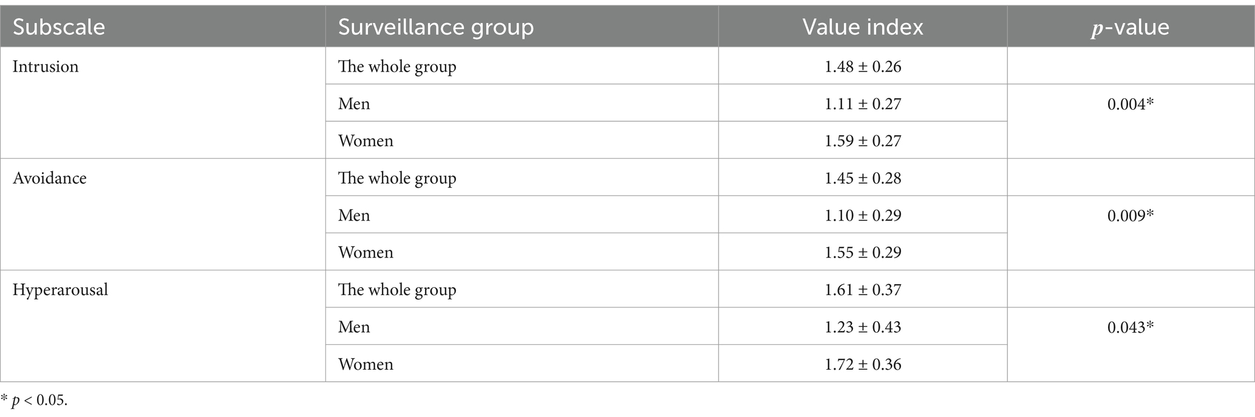Click the Value index header
This screenshot has width=1255, height=417.
click(x=863, y=27)
